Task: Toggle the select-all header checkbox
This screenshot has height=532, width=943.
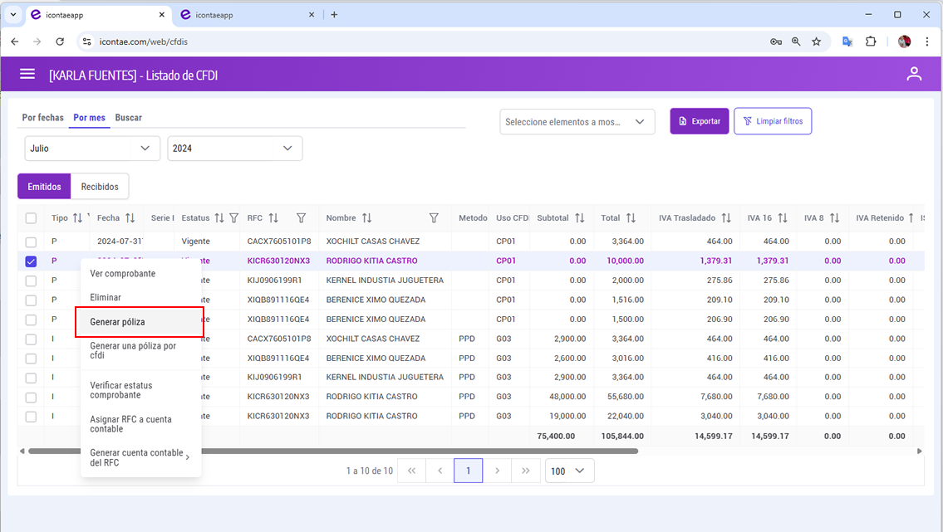Action: [x=31, y=218]
